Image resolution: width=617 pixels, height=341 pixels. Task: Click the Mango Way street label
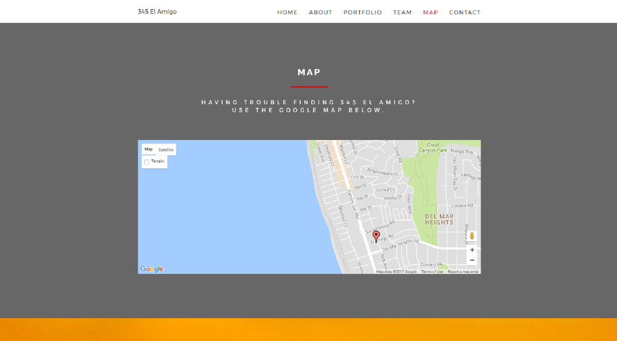point(462,151)
